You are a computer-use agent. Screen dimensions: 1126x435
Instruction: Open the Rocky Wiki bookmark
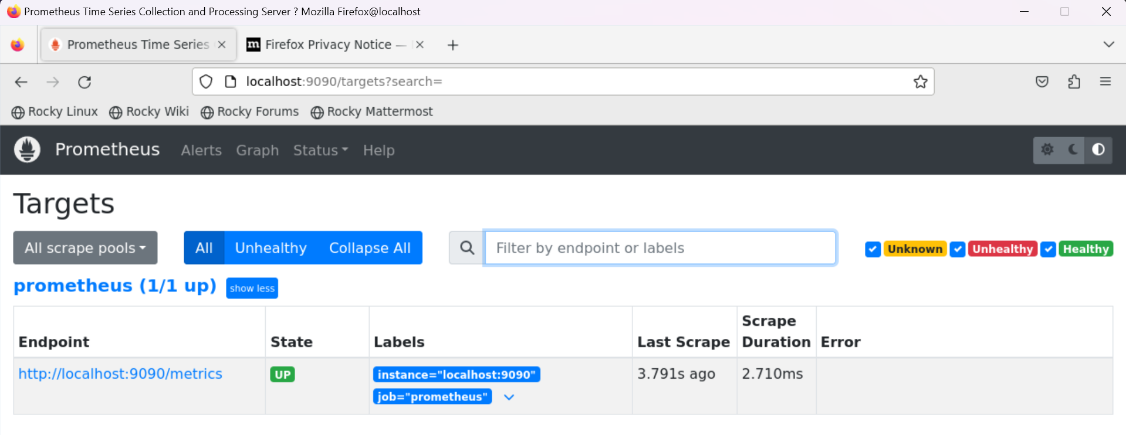click(x=149, y=112)
